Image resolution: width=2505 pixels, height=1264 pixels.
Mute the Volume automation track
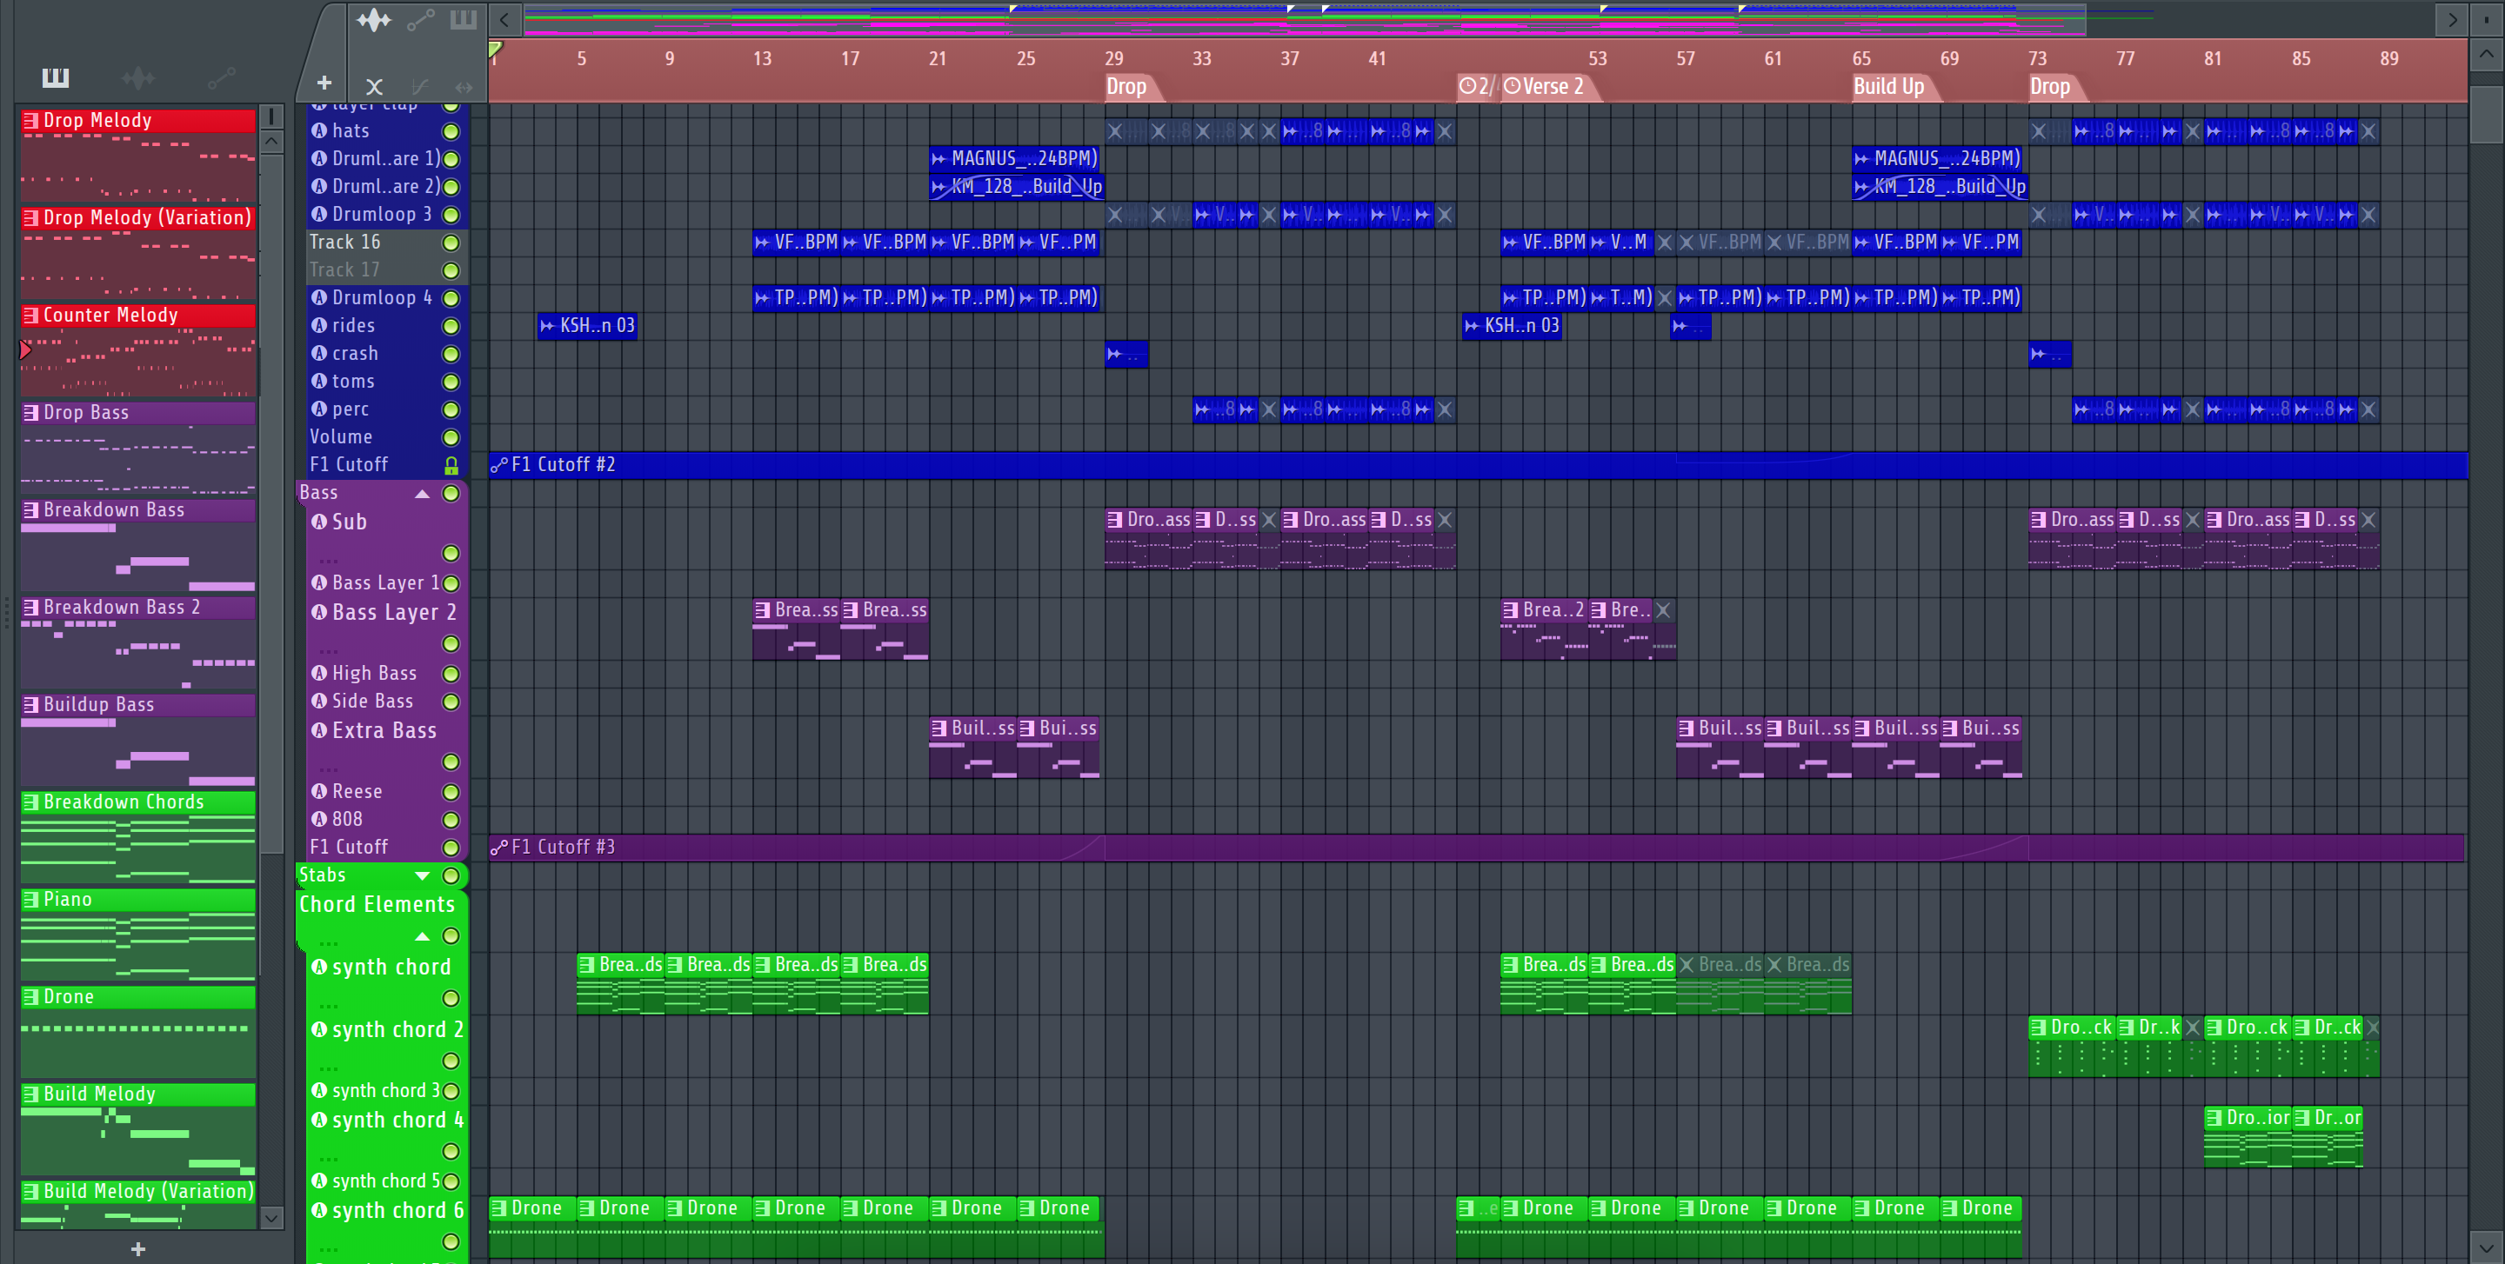[x=451, y=438]
